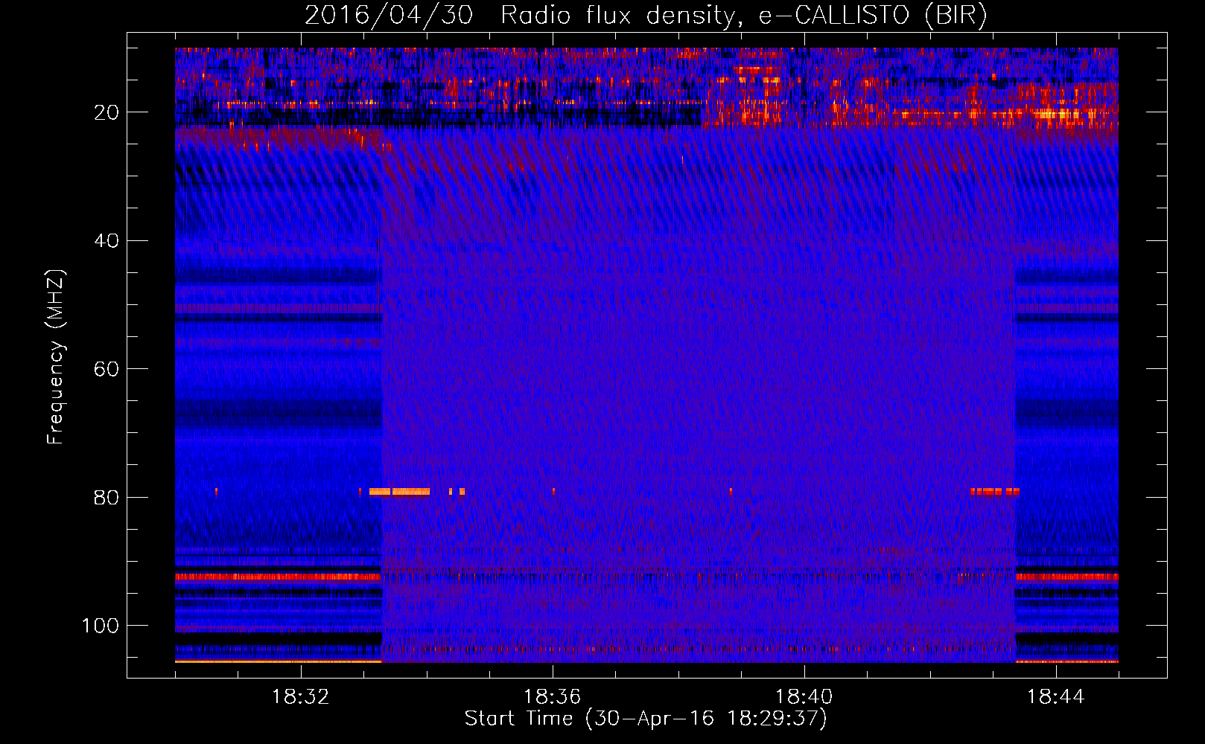The image size is (1205, 744).
Task: Click the 100 MHz frequency tick label
Action: point(101,626)
